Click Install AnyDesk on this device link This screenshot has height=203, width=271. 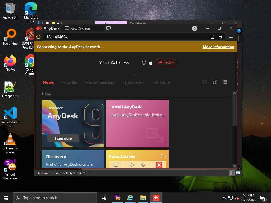click(x=137, y=115)
